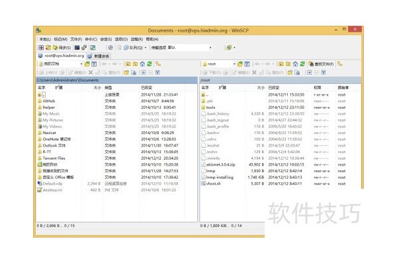Screen dimensions: 397x264
Task: Switch to root@vps.hiadmin.org session tab
Action: pos(61,55)
